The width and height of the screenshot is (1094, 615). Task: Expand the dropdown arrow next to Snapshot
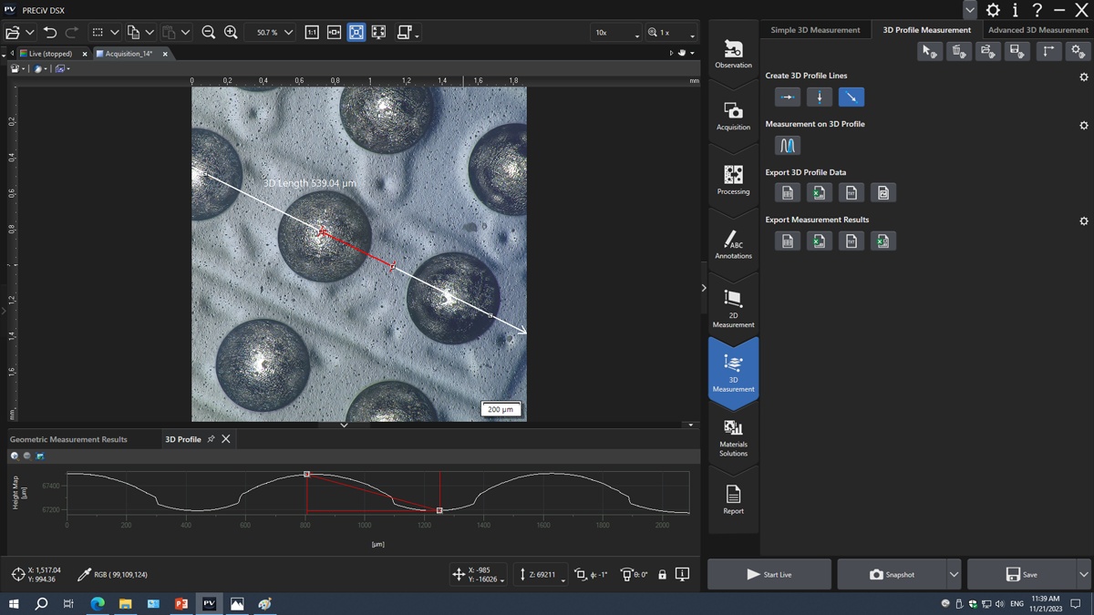[x=954, y=574]
